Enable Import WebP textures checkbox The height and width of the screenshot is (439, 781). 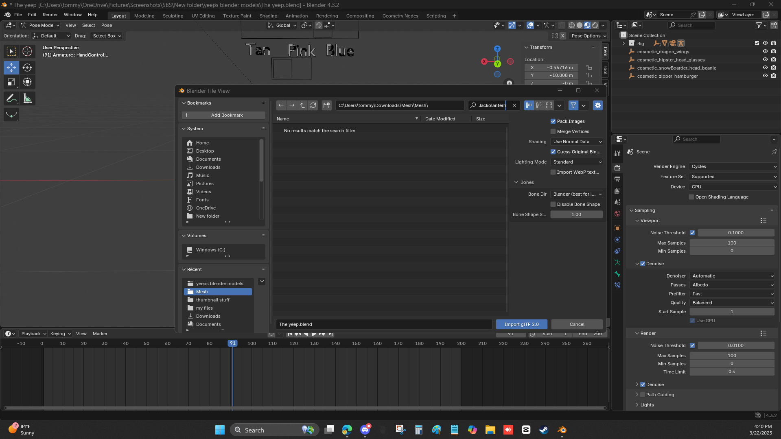553,172
